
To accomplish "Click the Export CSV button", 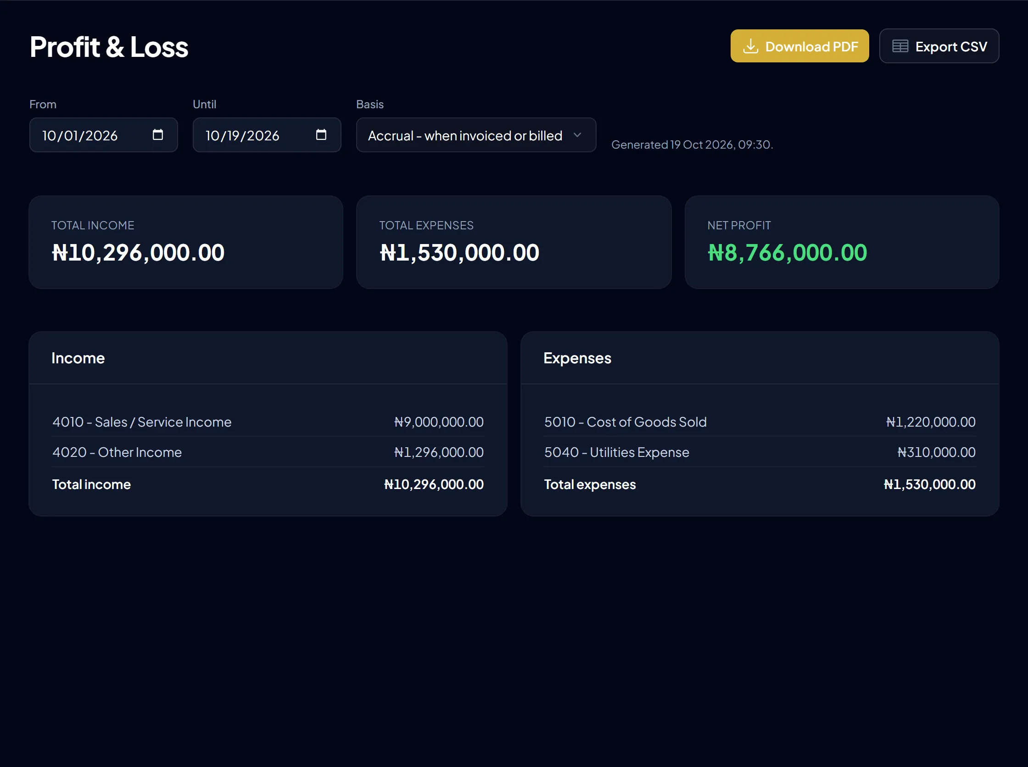I will [939, 46].
